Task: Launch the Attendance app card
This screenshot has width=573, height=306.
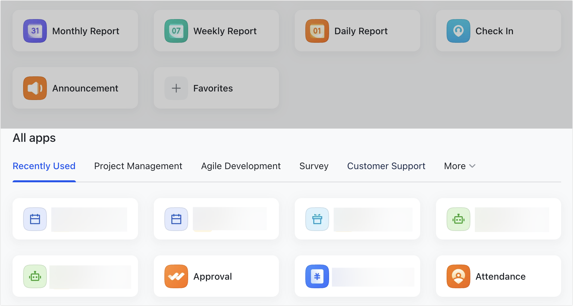Action: coord(498,276)
